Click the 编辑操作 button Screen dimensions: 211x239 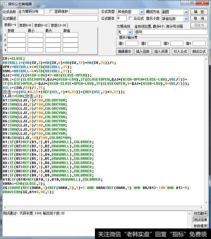tap(124, 51)
